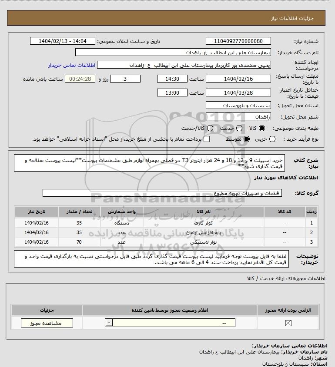Click the response time field 14:30
The image size is (335, 367).
click(172, 79)
